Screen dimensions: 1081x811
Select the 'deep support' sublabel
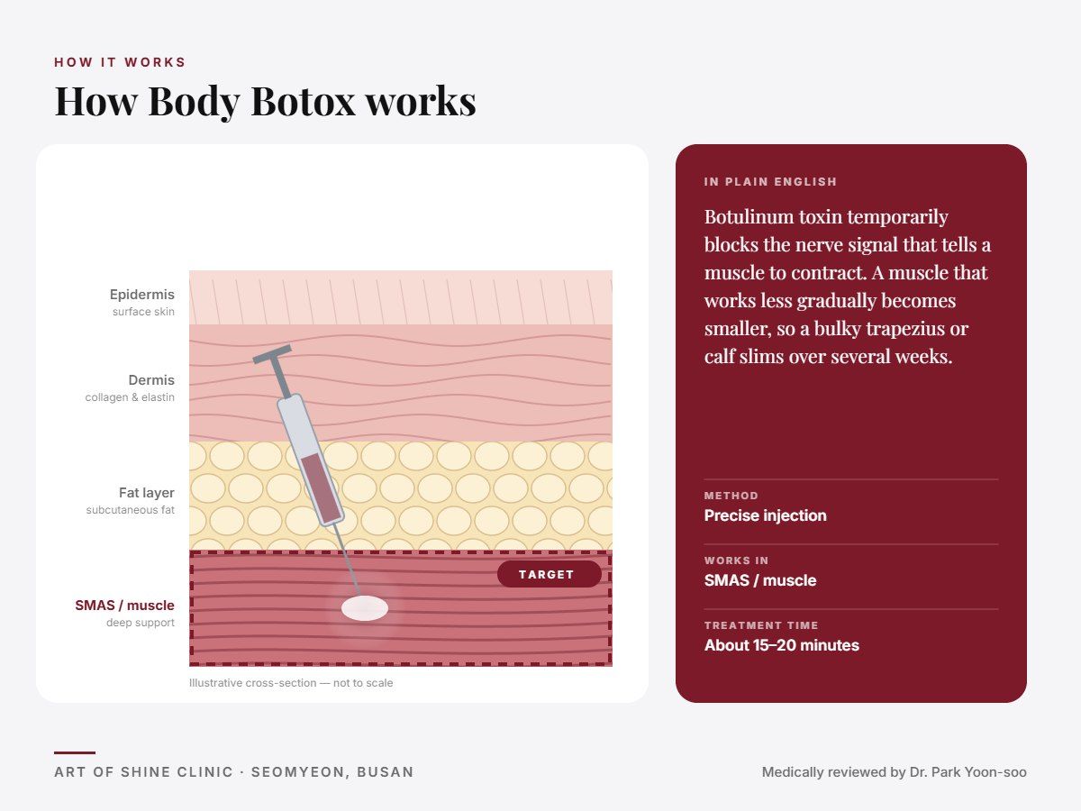click(141, 623)
